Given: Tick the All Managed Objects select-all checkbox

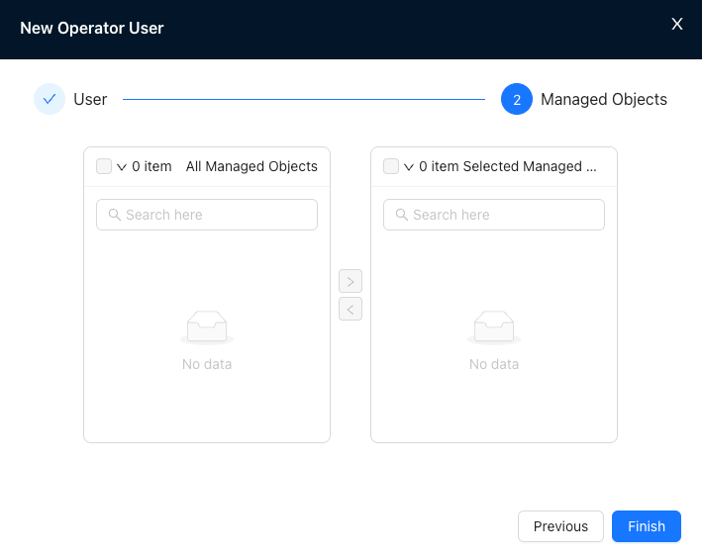Looking at the screenshot, I should [x=104, y=166].
